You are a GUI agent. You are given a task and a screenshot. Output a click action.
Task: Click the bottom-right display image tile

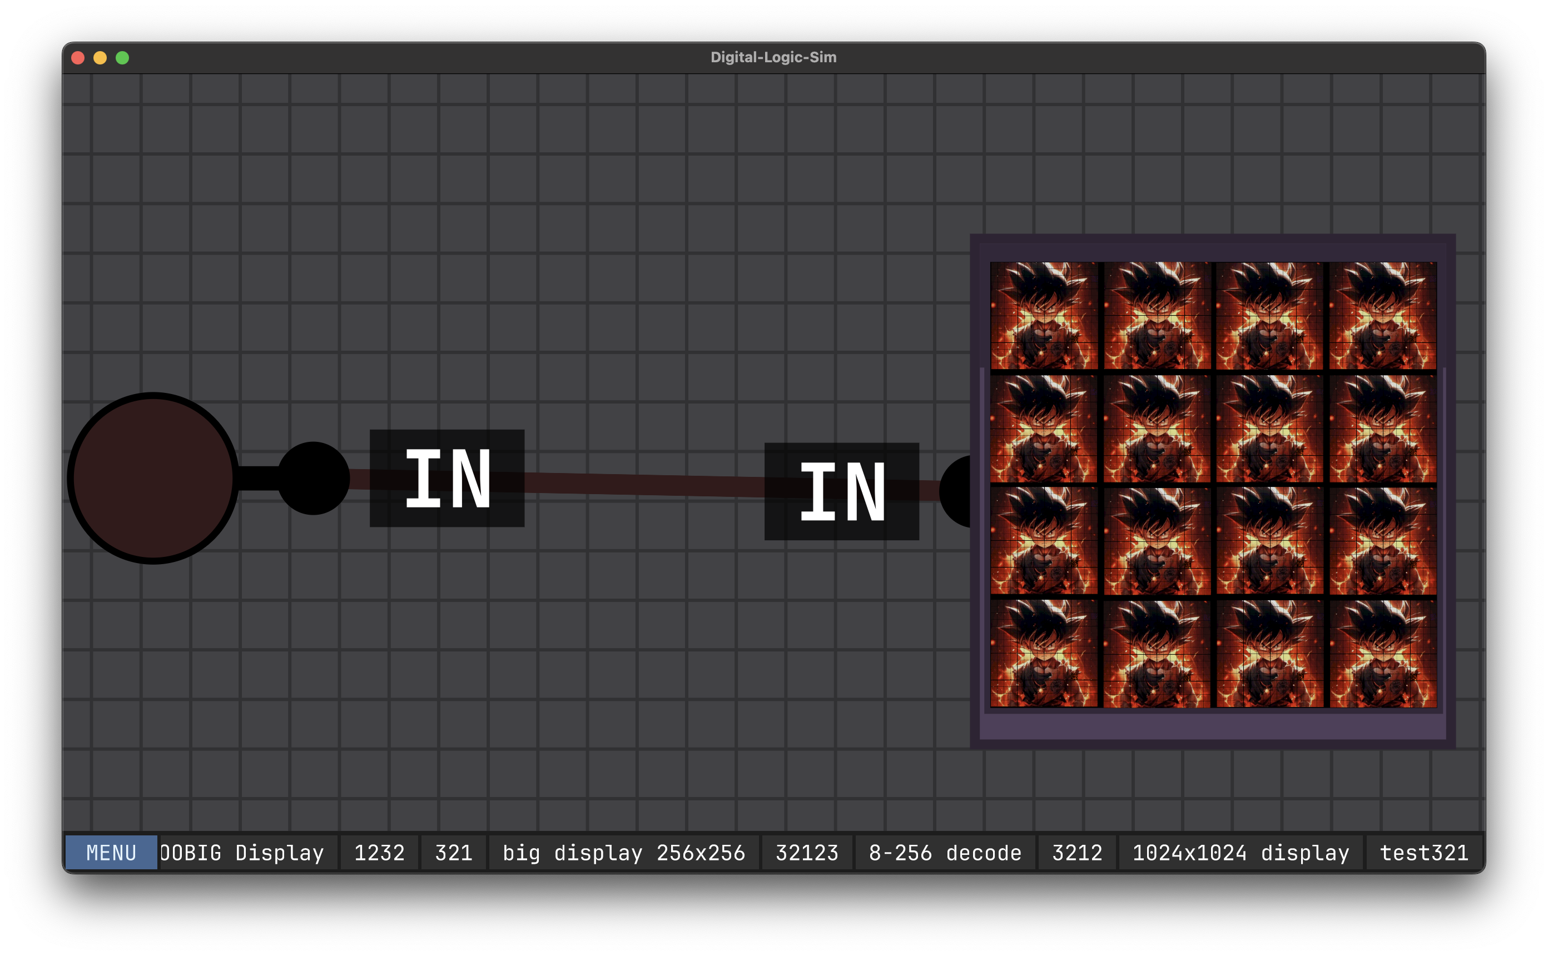(1382, 653)
